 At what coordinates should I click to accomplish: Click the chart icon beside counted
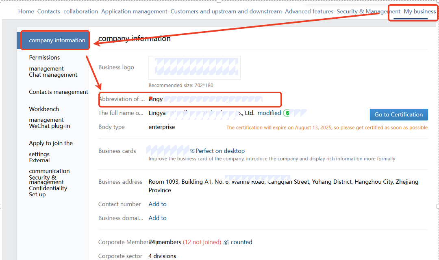pos(226,242)
